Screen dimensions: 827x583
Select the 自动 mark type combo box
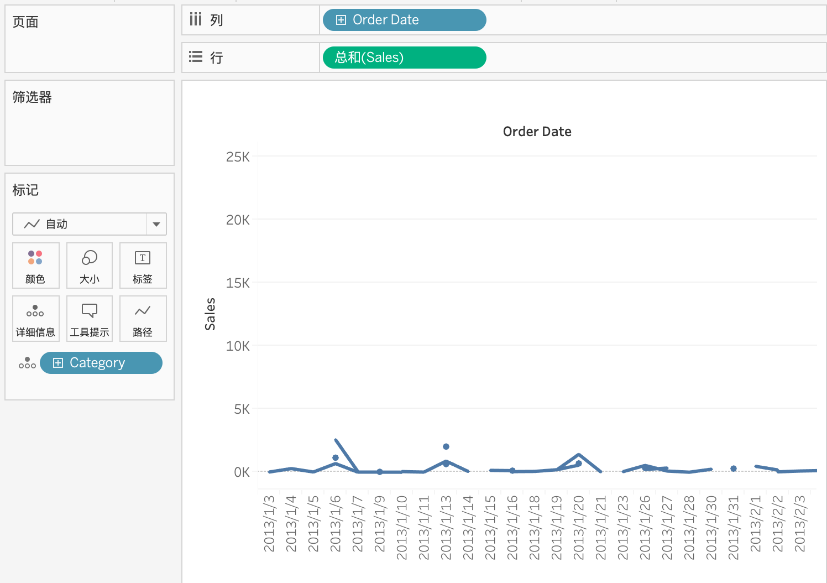click(x=90, y=224)
